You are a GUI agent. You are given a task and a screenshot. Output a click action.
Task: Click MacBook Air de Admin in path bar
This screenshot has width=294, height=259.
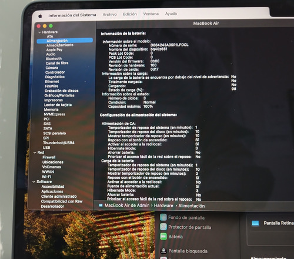coord(127,205)
